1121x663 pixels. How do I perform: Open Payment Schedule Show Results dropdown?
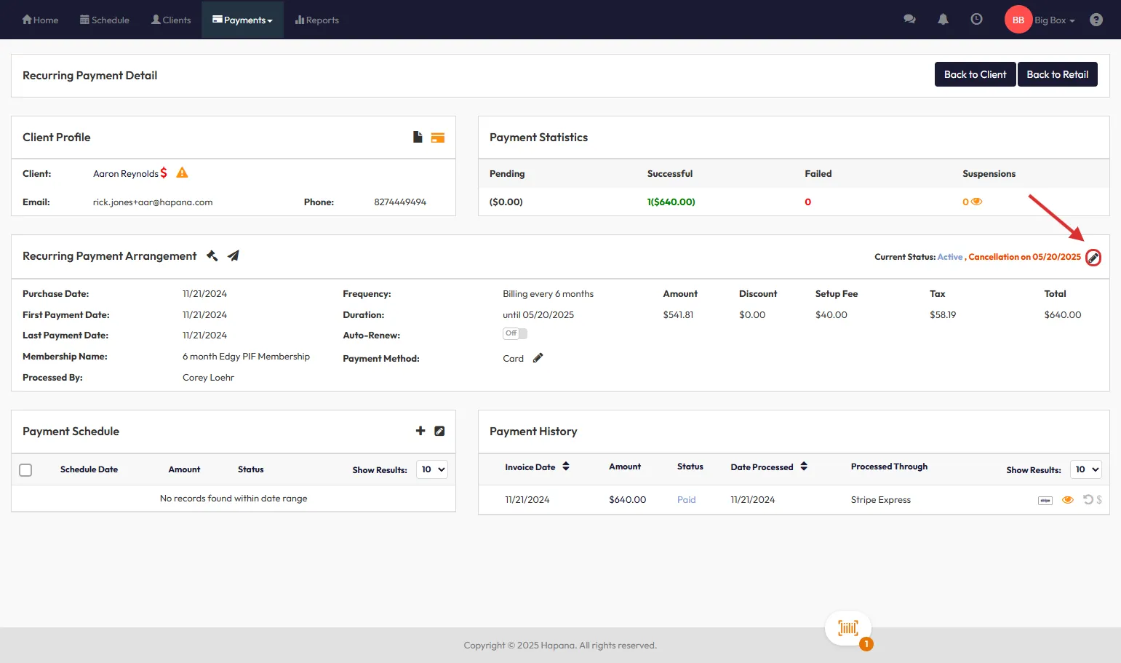pos(432,469)
